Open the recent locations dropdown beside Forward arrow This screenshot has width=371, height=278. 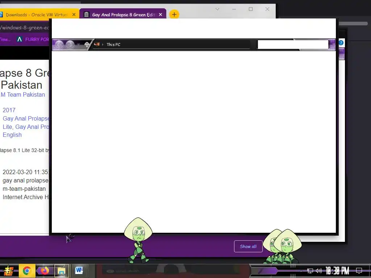(x=78, y=45)
